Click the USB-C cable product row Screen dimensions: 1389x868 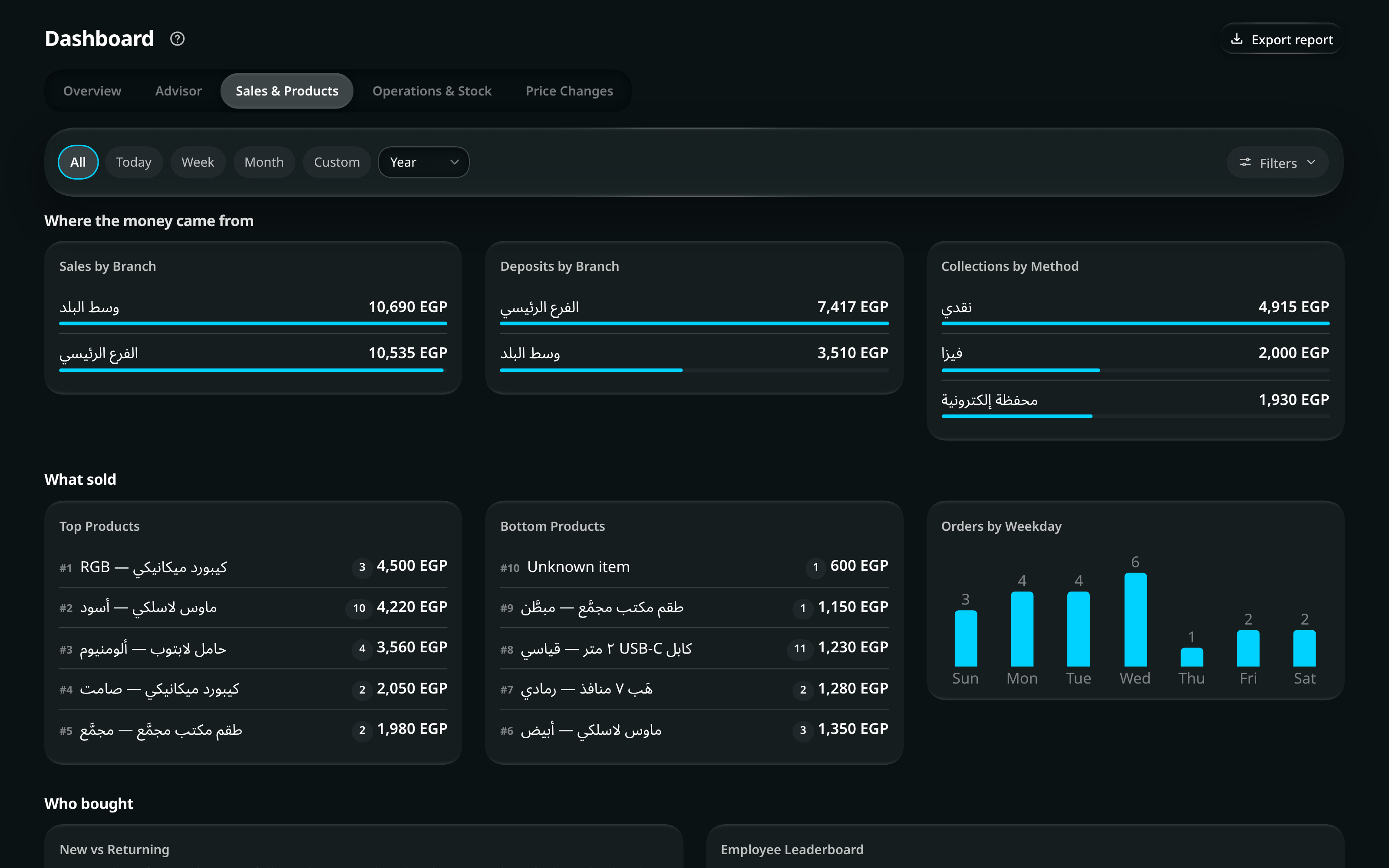click(694, 648)
